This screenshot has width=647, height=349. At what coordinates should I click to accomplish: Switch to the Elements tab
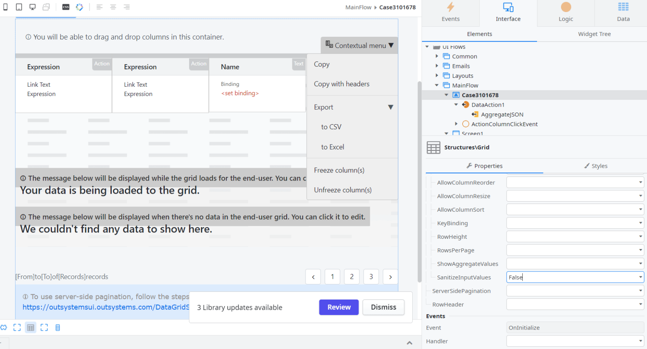click(x=479, y=34)
